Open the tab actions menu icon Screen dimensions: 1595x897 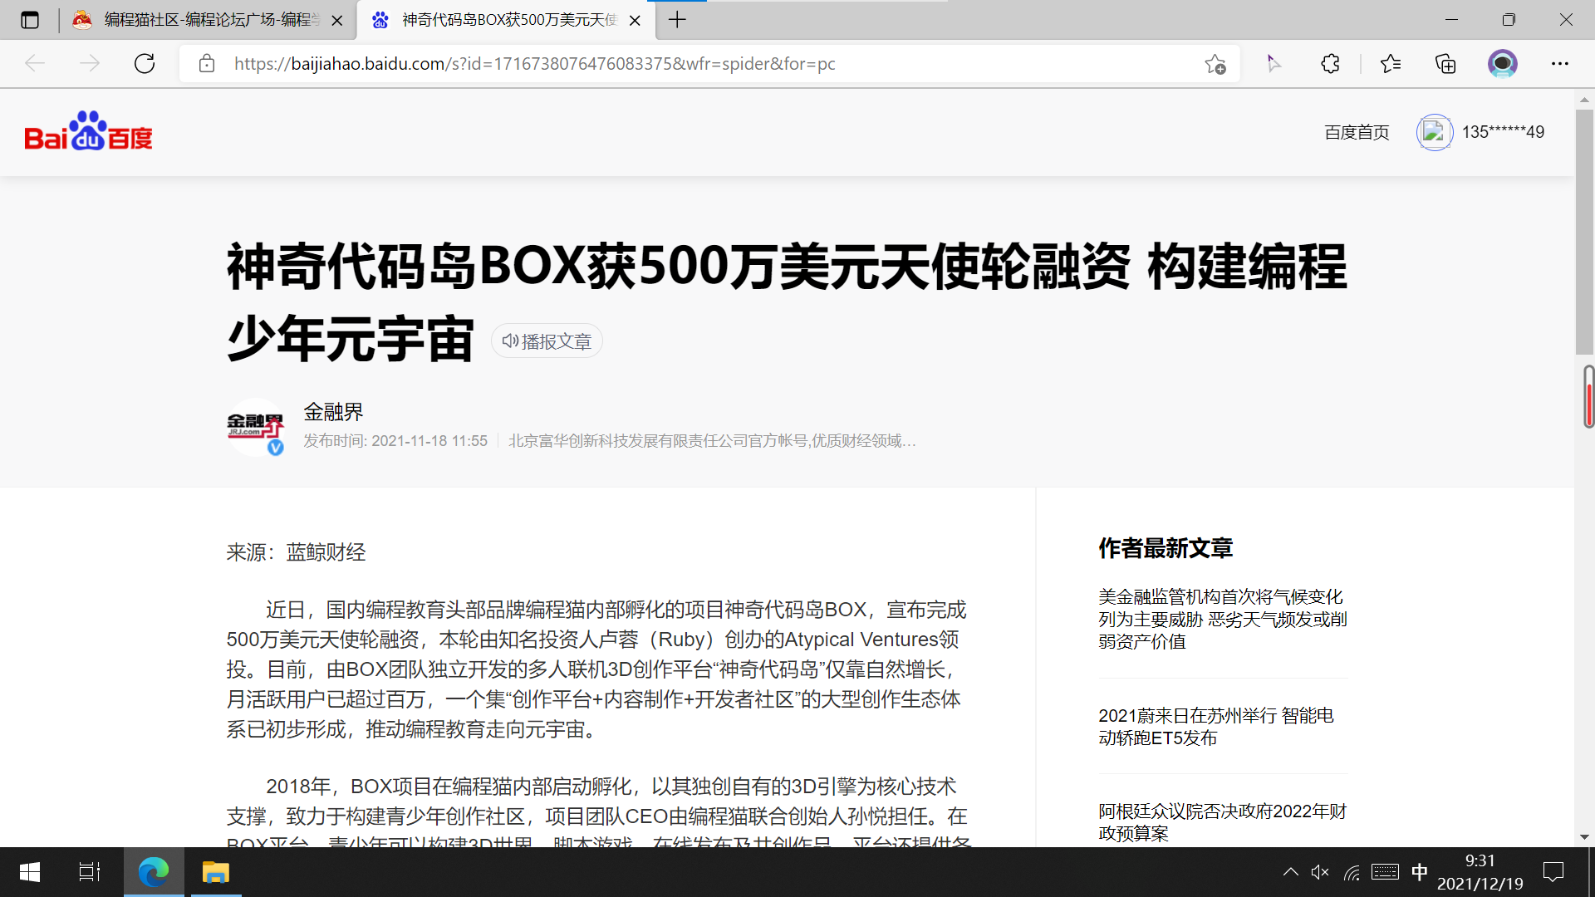click(x=30, y=20)
